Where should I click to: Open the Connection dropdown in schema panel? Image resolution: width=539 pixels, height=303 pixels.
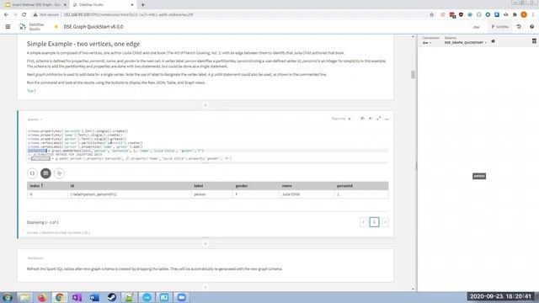coord(427,43)
